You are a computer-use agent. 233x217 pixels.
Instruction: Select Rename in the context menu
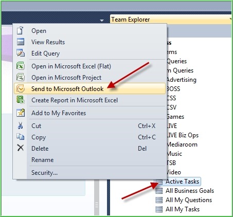tap(89, 160)
